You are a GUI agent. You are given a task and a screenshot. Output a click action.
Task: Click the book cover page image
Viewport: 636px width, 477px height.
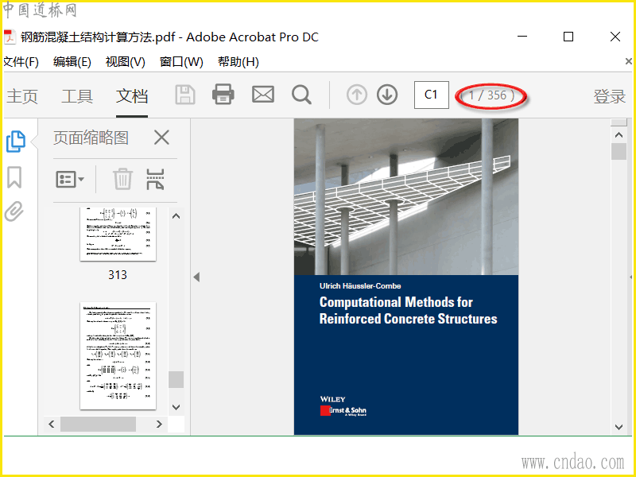406,277
